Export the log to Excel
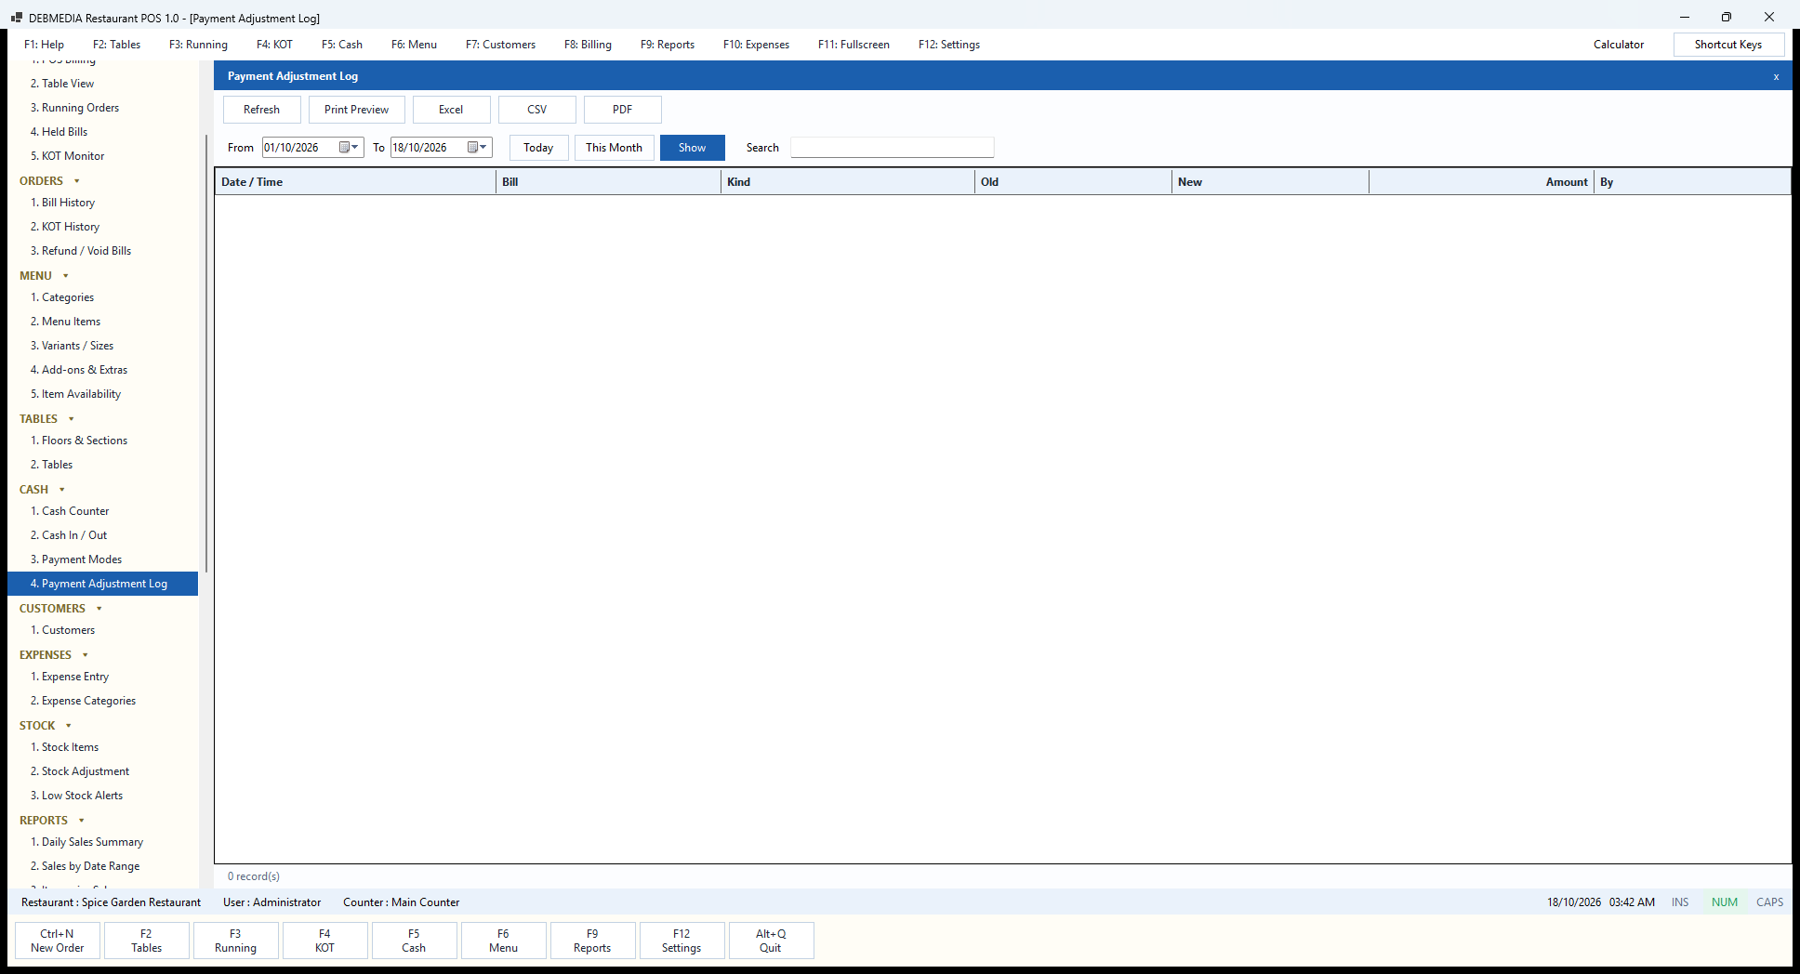The width and height of the screenshot is (1800, 974). [x=452, y=110]
